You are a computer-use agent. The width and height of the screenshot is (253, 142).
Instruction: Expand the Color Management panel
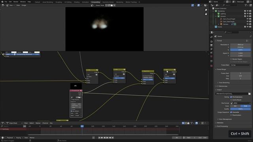coord(218,119)
